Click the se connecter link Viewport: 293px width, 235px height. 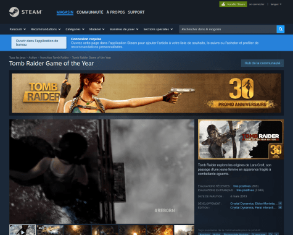click(x=257, y=4)
